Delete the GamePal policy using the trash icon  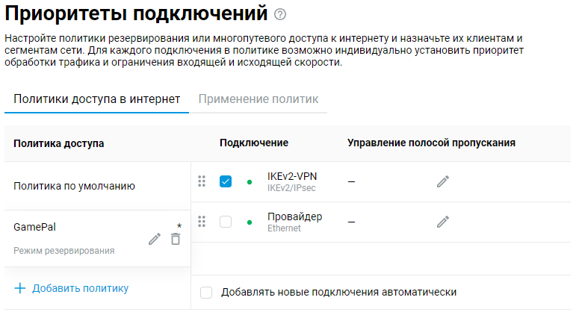click(176, 239)
